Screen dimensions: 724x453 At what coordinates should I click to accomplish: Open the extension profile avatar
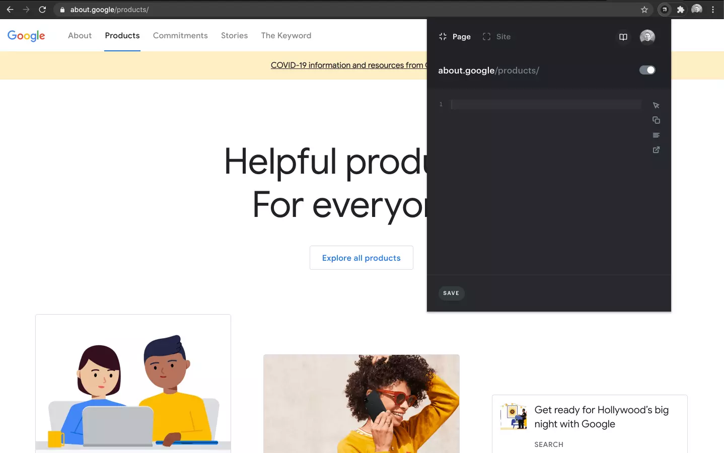click(x=647, y=37)
